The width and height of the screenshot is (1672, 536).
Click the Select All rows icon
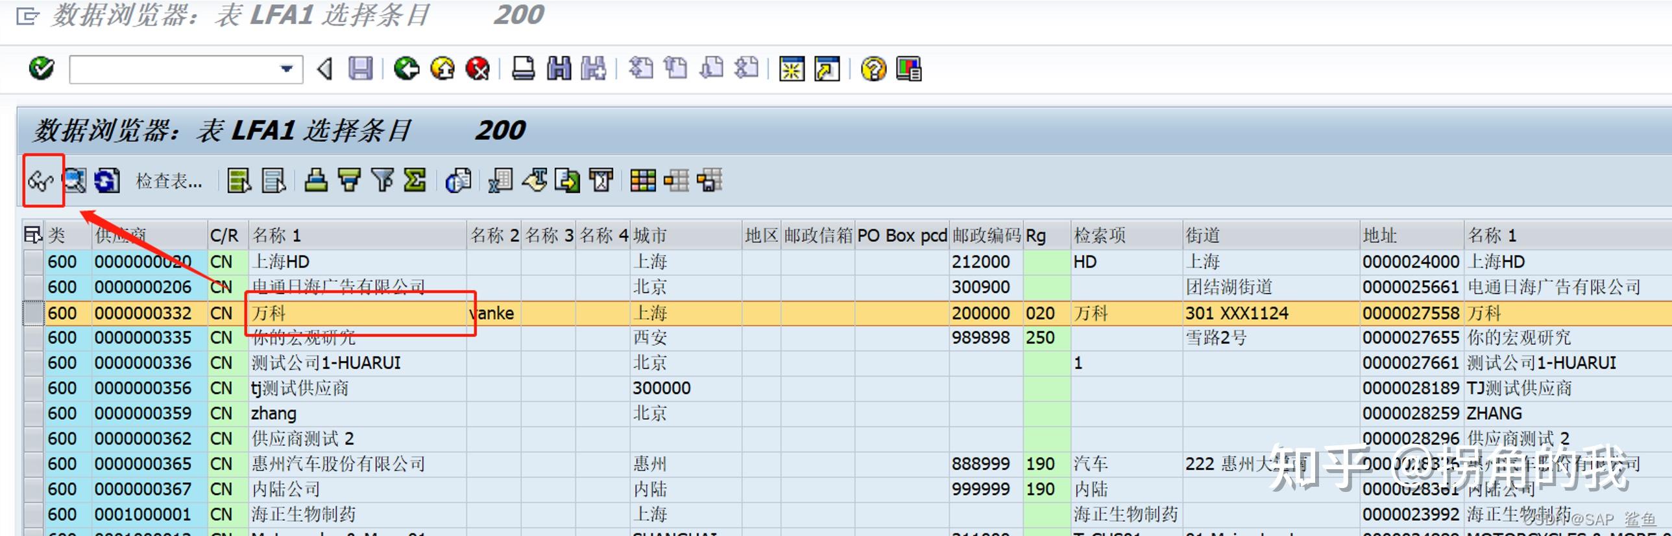[x=239, y=181]
